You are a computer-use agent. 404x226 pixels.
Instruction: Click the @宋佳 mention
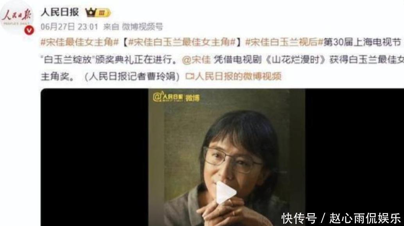196,59
